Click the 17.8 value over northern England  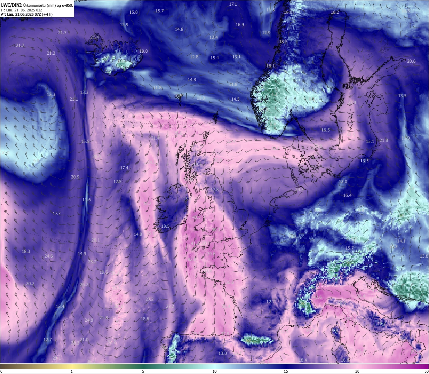[214, 190]
